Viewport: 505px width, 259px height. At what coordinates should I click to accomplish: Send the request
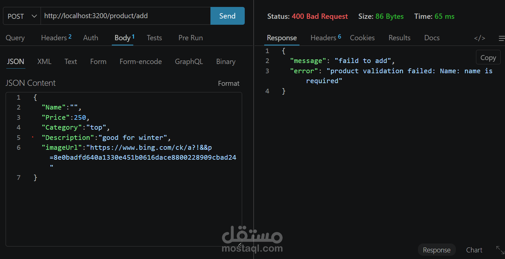227,16
